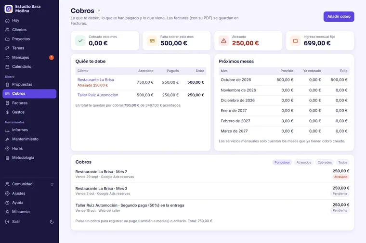Click the help question mark beside Cobros title
366x243 pixels.
[x=99, y=11]
